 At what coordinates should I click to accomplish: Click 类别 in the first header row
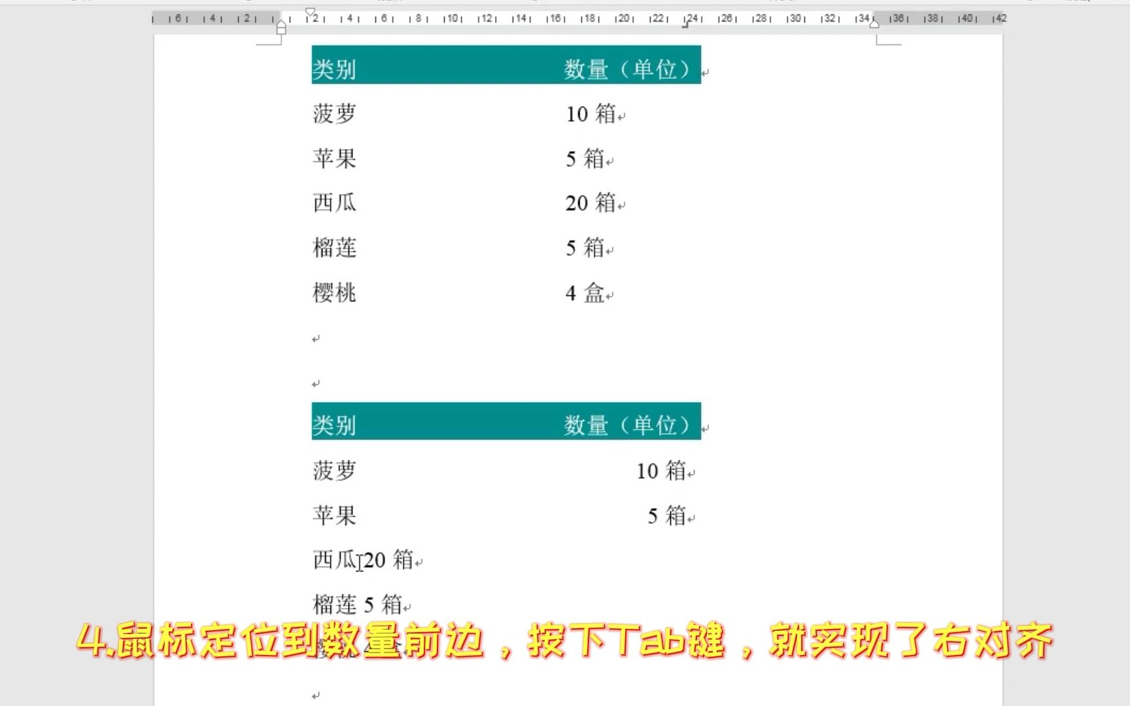tap(334, 69)
